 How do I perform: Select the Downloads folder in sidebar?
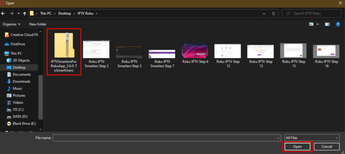[x=21, y=82]
